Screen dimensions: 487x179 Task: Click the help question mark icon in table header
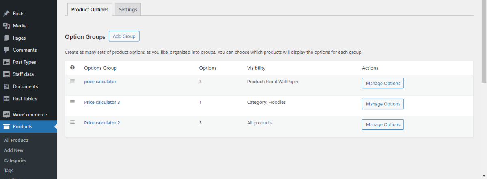[73, 68]
